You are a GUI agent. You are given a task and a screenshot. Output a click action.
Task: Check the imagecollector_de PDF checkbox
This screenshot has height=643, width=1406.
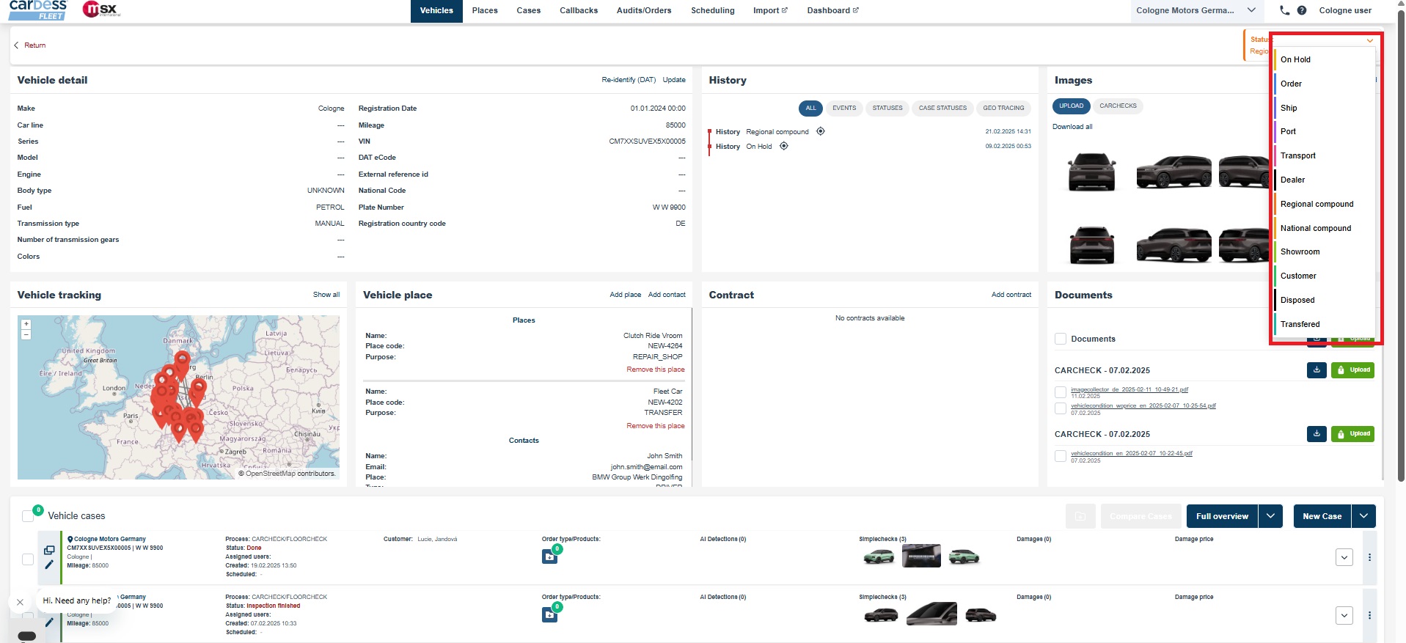(1061, 392)
